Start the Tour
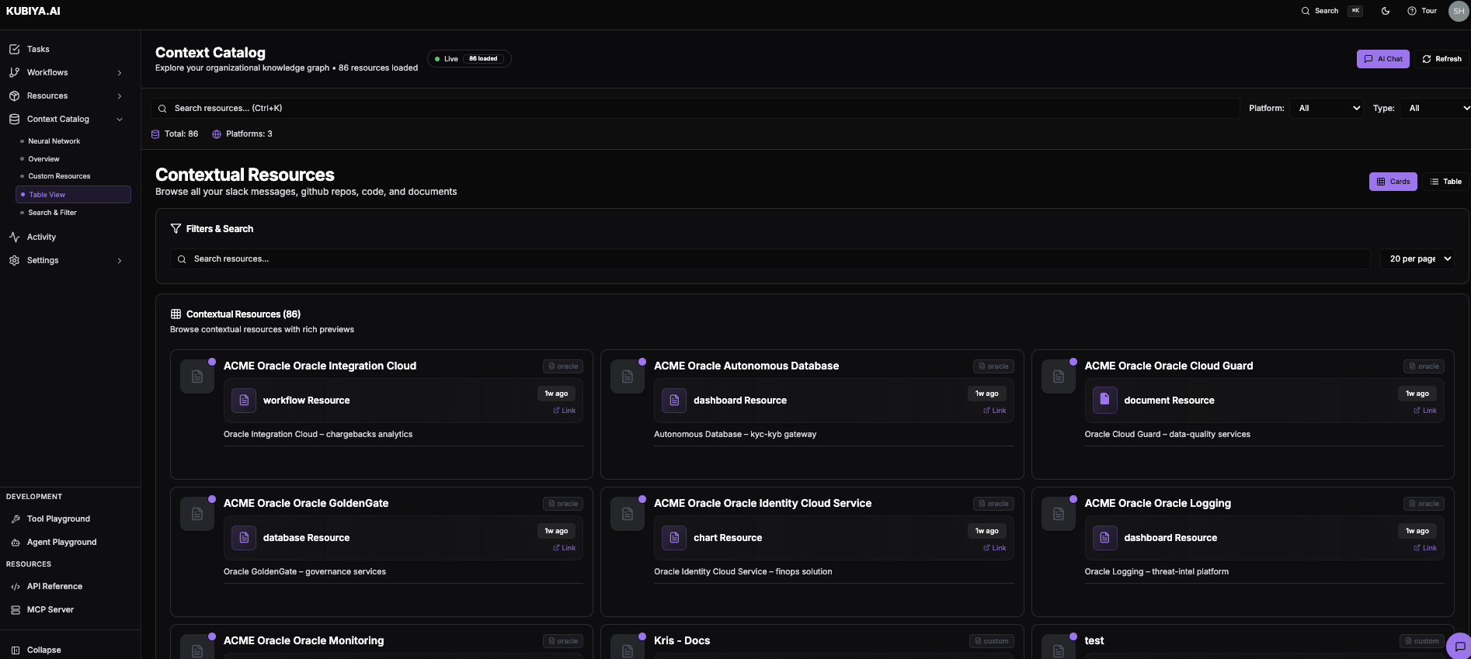Viewport: 1471px width, 659px height. (1422, 11)
